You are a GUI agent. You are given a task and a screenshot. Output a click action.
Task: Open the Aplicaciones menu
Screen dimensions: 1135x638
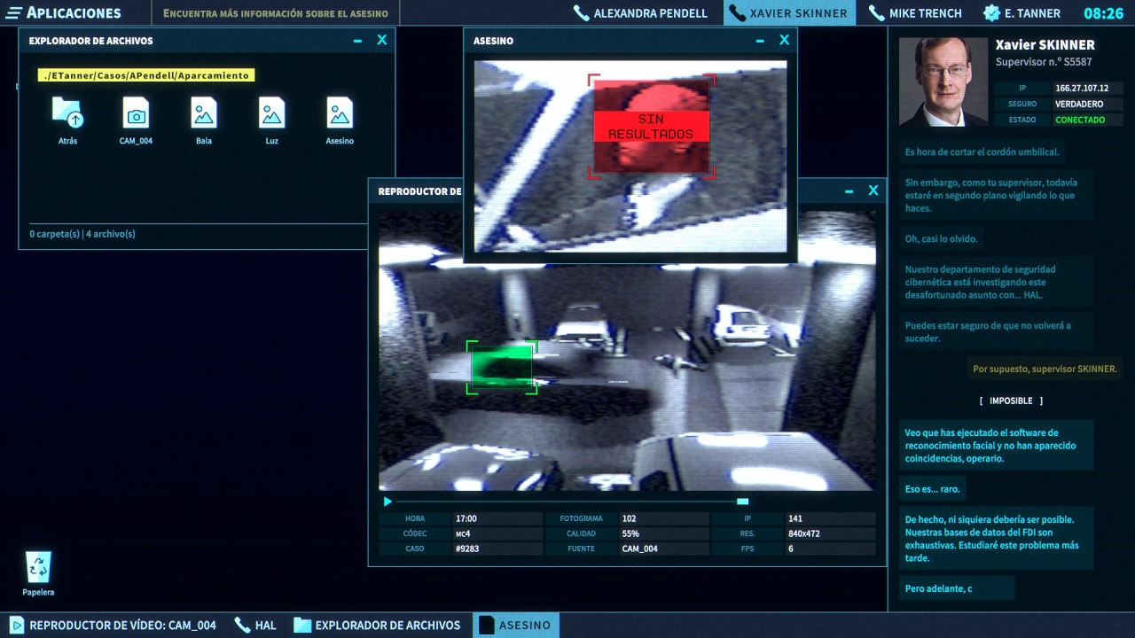pyautogui.click(x=64, y=13)
